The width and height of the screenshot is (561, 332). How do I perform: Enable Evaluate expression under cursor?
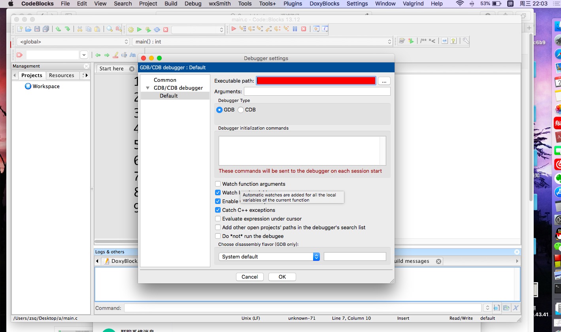tap(218, 219)
